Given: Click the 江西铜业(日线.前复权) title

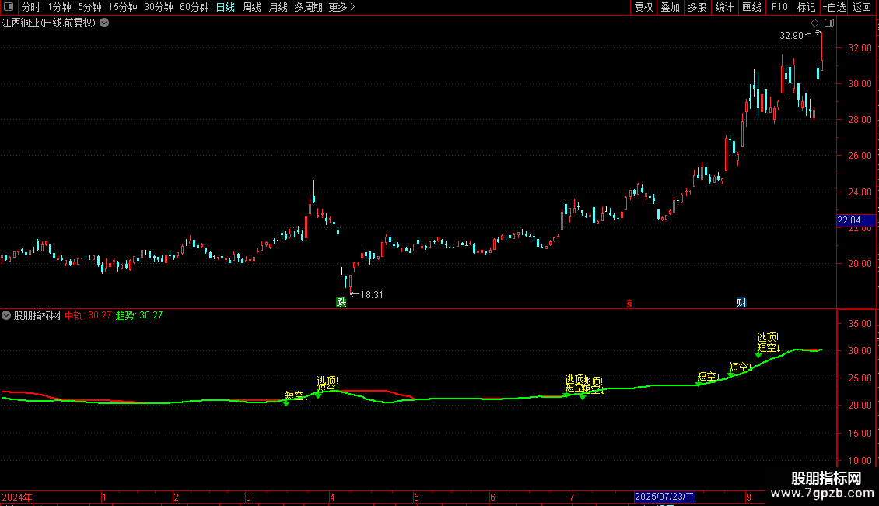Looking at the screenshot, I should point(49,23).
